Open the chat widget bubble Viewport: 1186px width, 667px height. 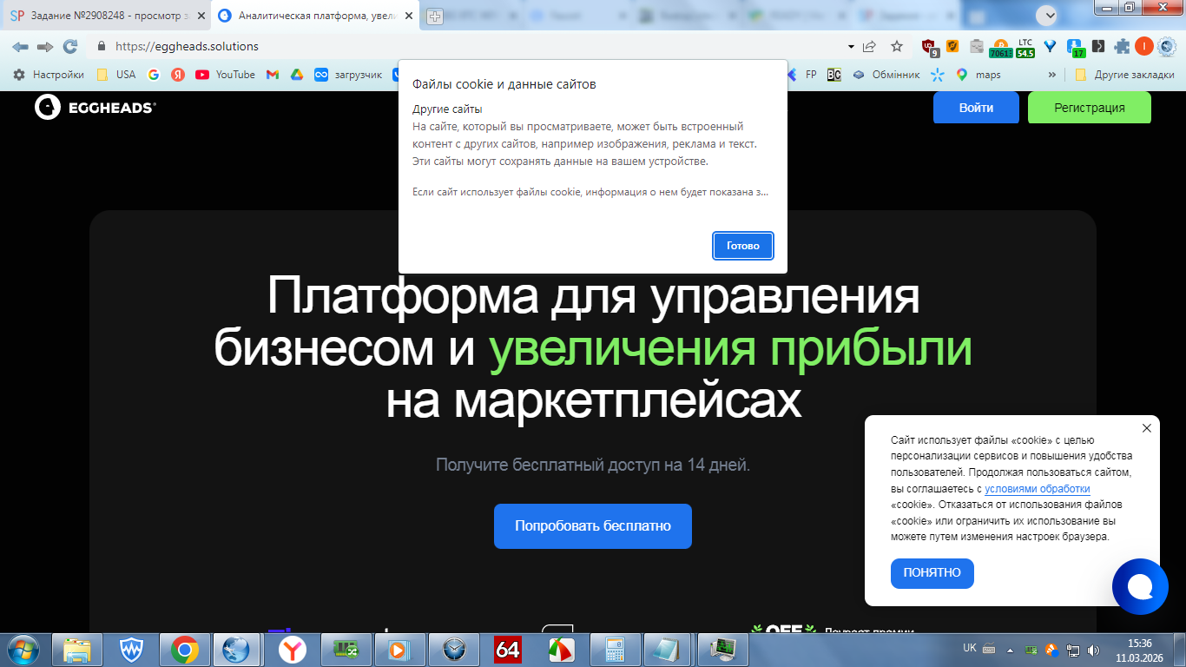click(x=1140, y=586)
